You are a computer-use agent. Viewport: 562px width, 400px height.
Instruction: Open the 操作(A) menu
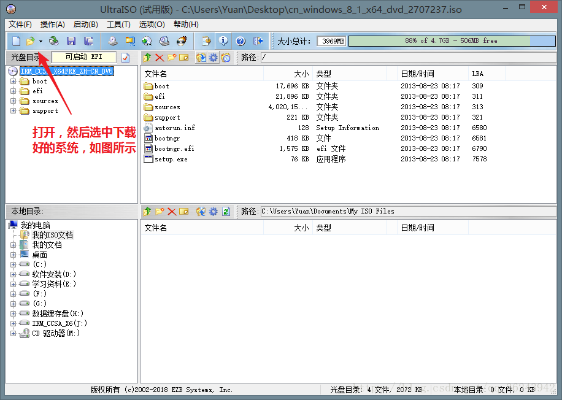[53, 25]
